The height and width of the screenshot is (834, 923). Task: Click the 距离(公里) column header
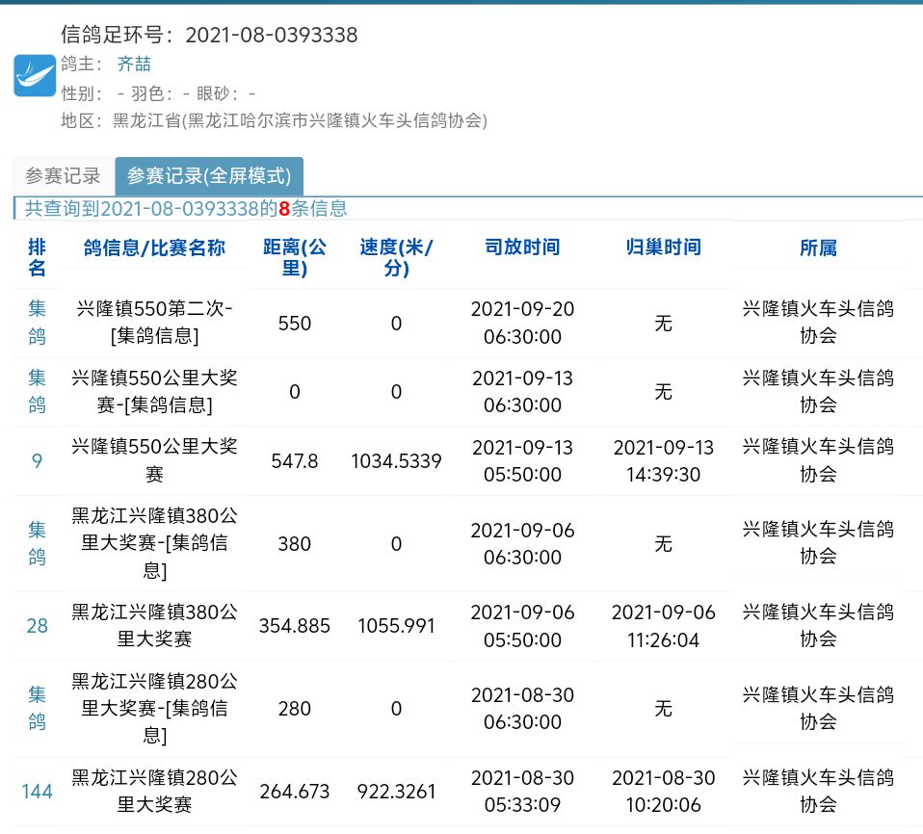(294, 257)
